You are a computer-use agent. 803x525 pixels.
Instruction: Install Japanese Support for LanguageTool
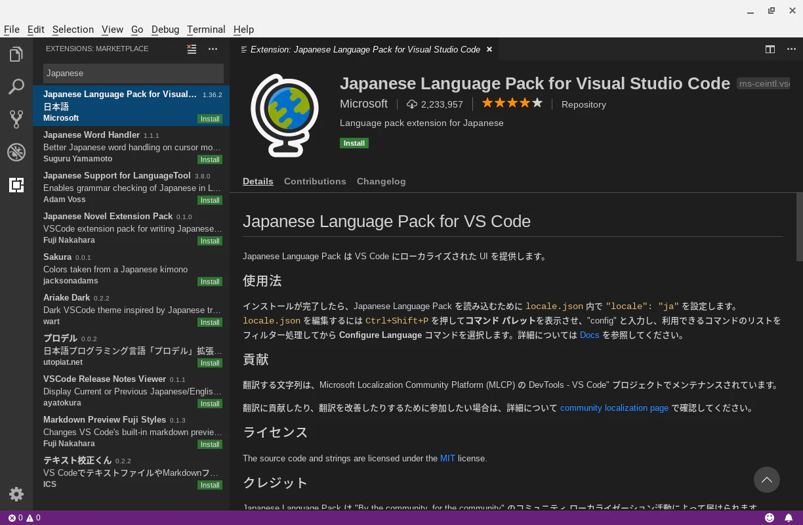pyautogui.click(x=210, y=200)
